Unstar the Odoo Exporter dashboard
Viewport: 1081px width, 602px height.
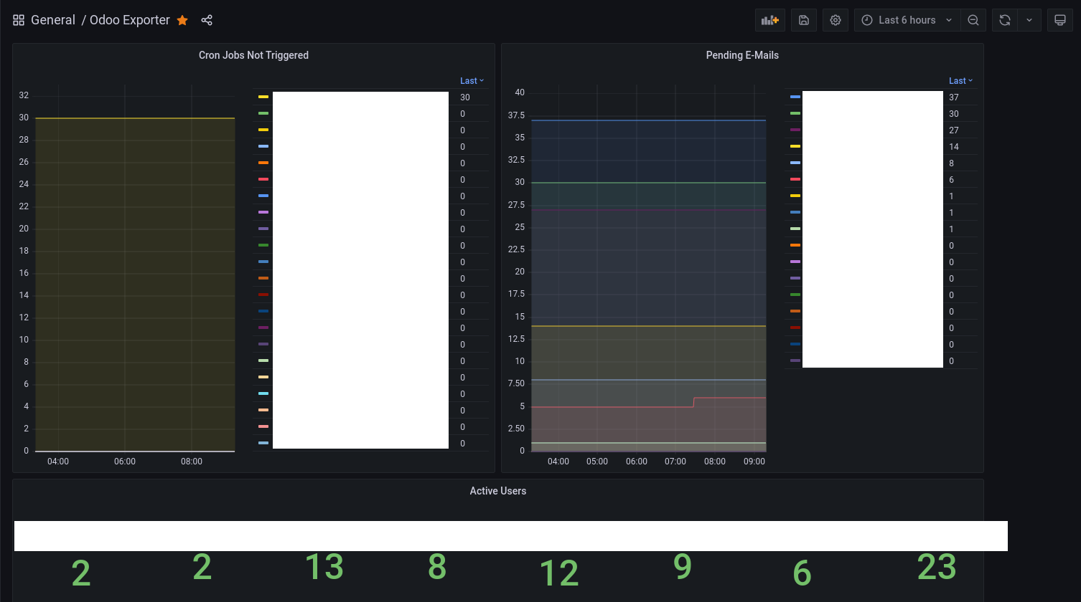[x=182, y=20]
